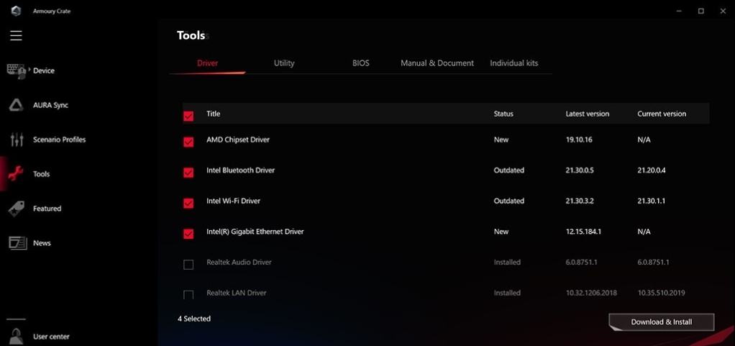The height and width of the screenshot is (346, 735).
Task: Click the Armoury Crate logo icon
Action: 16,12
